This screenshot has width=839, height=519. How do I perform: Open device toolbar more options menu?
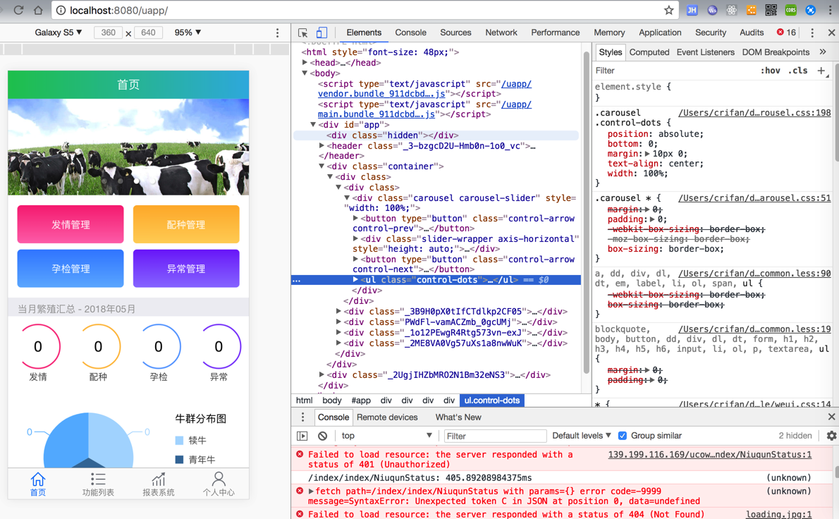point(277,32)
